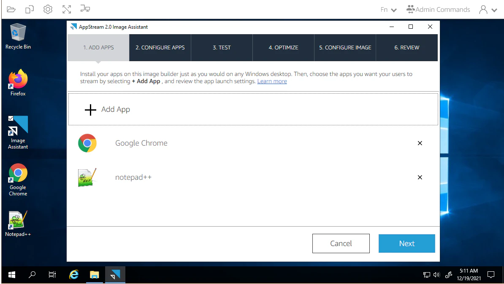Click the dual monitor icon in top toolbar
The width and height of the screenshot is (504, 284).
click(x=85, y=9)
